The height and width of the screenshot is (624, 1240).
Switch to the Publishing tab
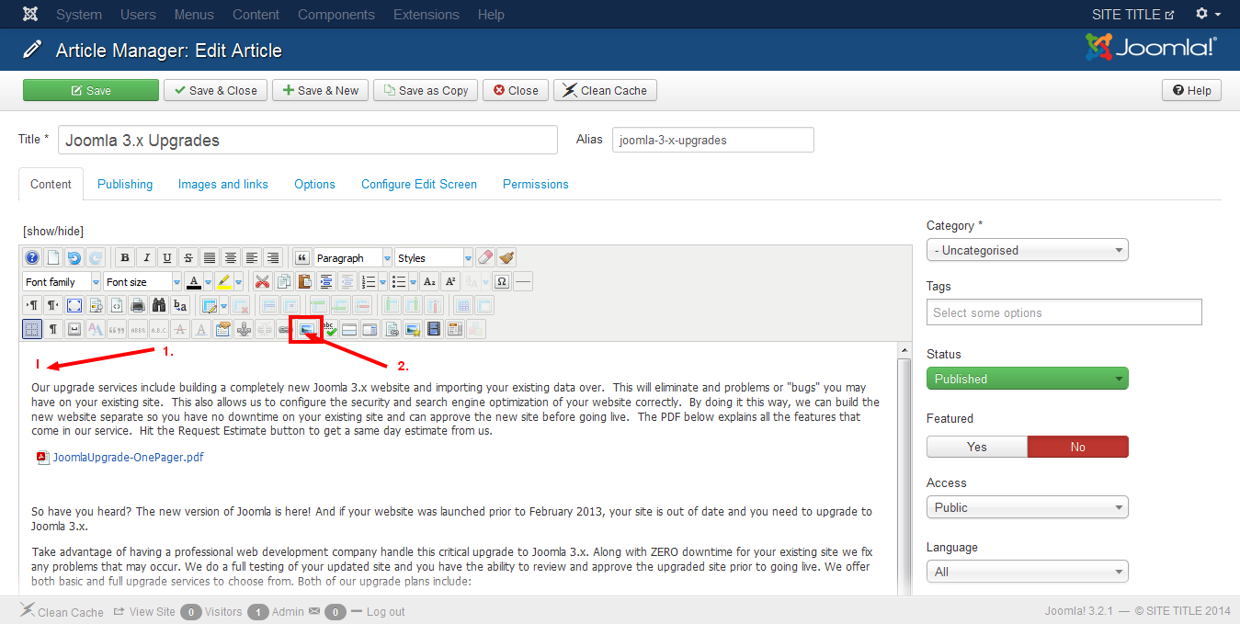[125, 184]
